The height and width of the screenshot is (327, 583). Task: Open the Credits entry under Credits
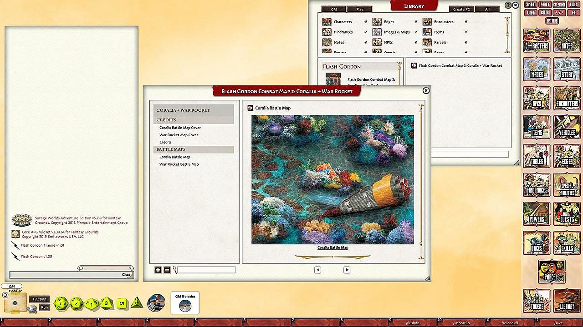pyautogui.click(x=165, y=142)
